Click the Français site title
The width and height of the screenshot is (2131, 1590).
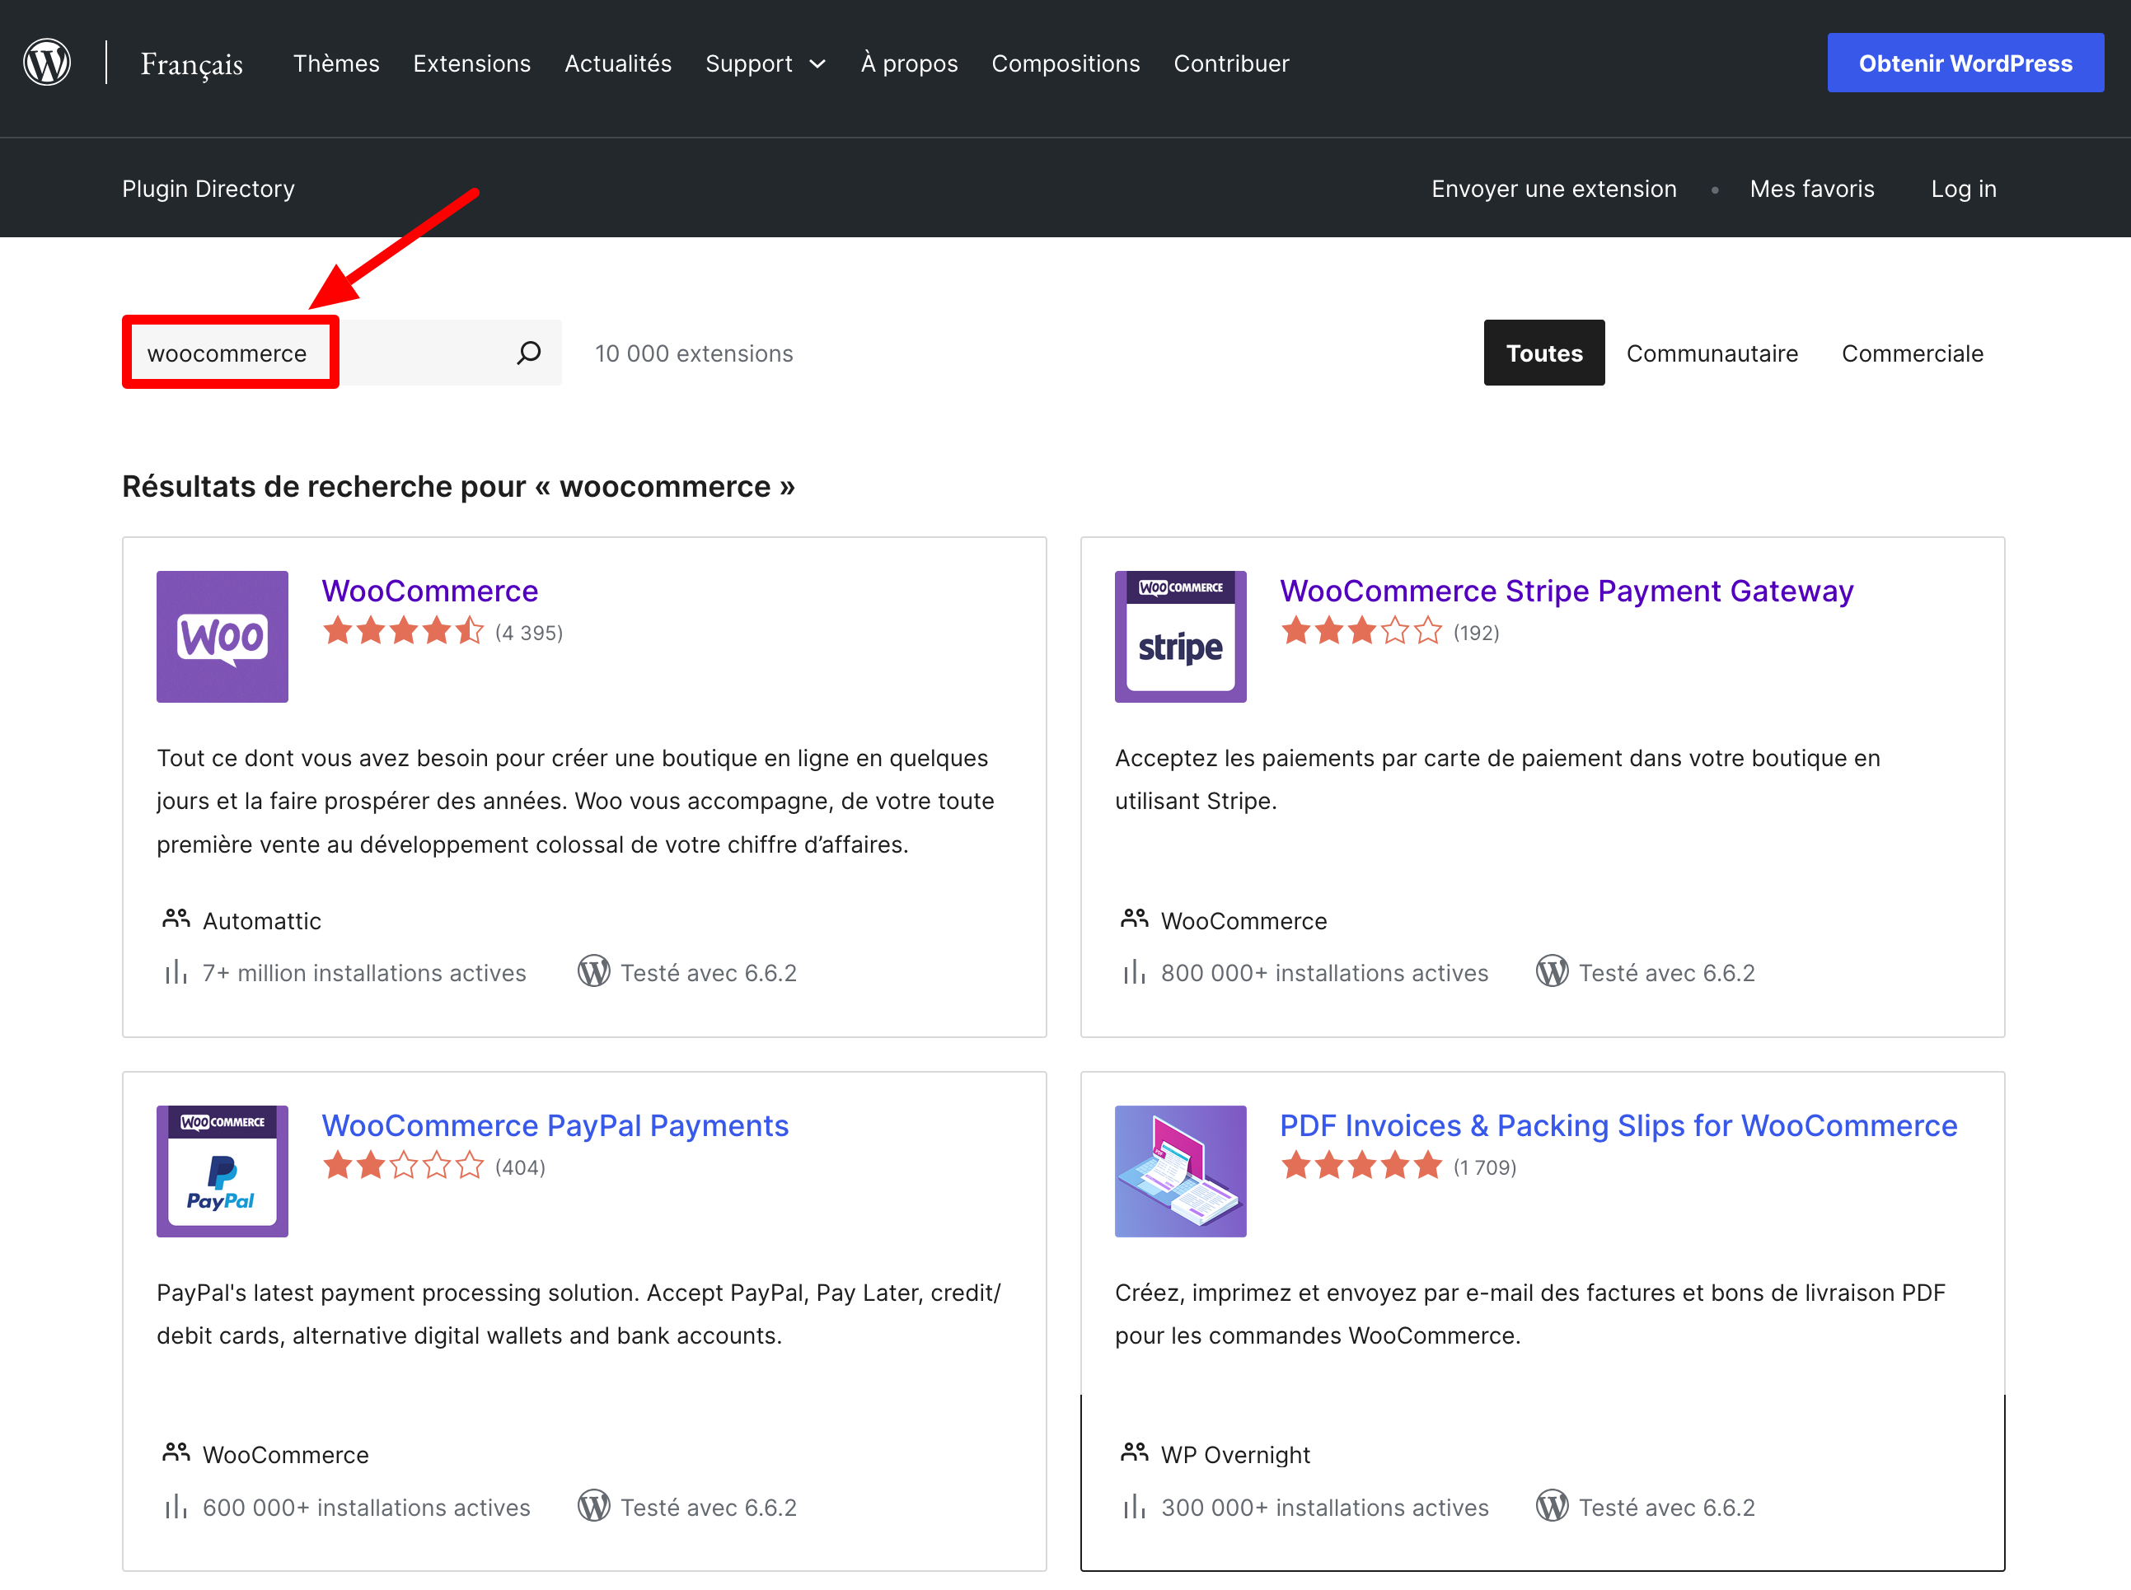click(x=191, y=63)
